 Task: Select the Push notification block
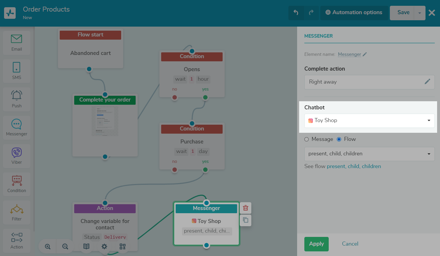[17, 99]
